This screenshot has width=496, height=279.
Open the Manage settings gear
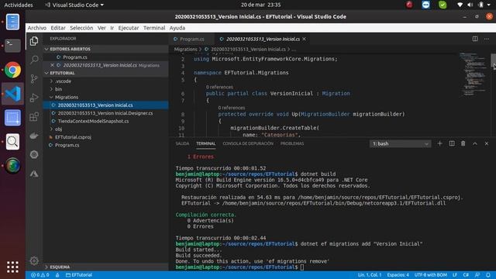click(x=34, y=260)
